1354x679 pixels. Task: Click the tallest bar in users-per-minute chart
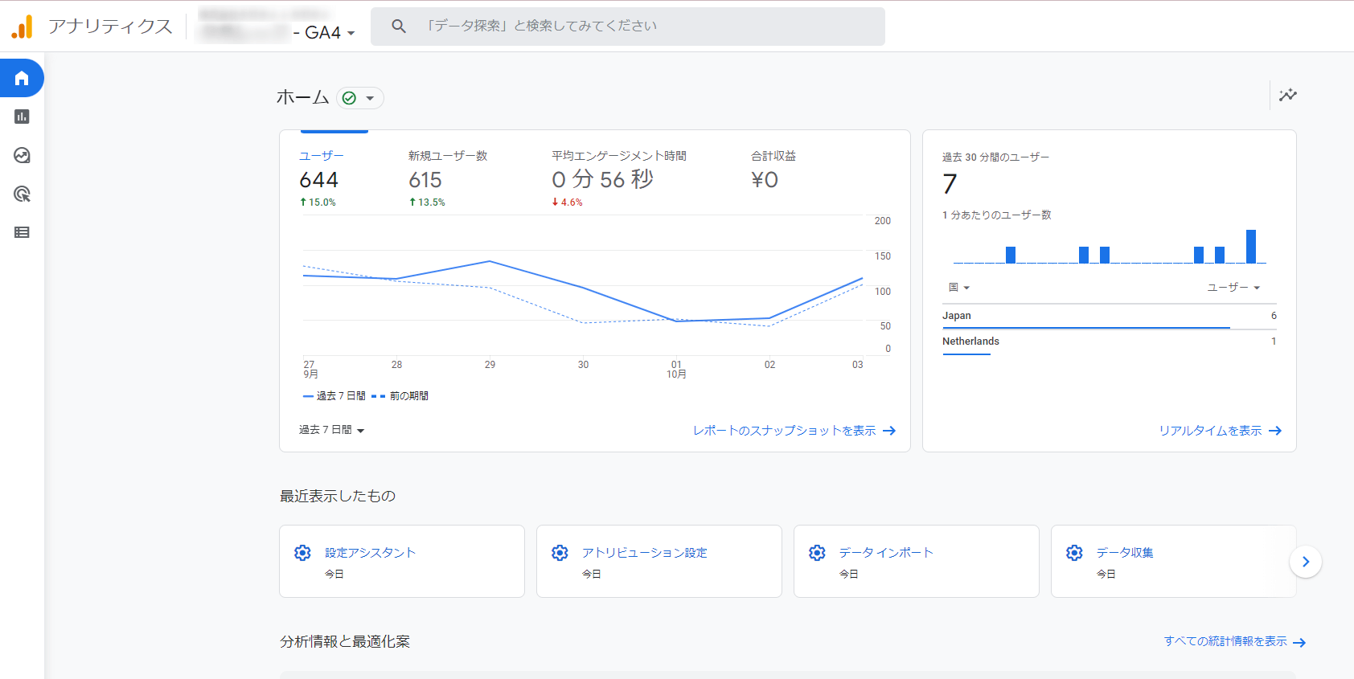coord(1251,247)
